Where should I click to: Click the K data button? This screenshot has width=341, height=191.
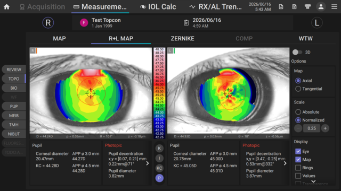159,149
